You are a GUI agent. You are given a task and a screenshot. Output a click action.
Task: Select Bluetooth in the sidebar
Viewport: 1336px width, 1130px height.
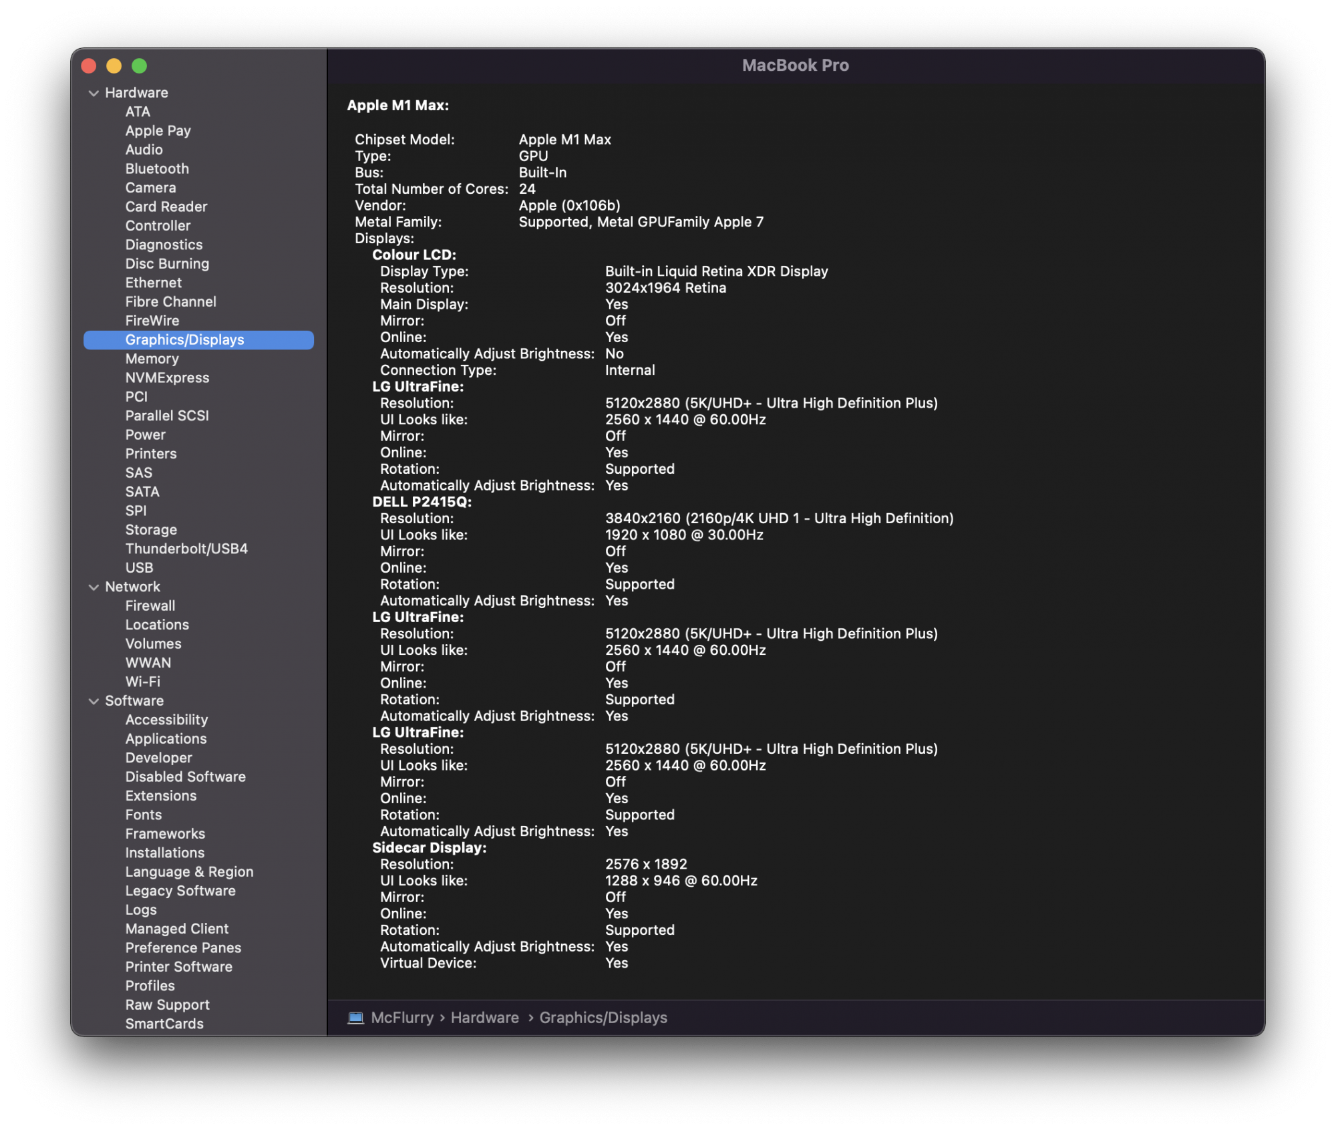157,168
